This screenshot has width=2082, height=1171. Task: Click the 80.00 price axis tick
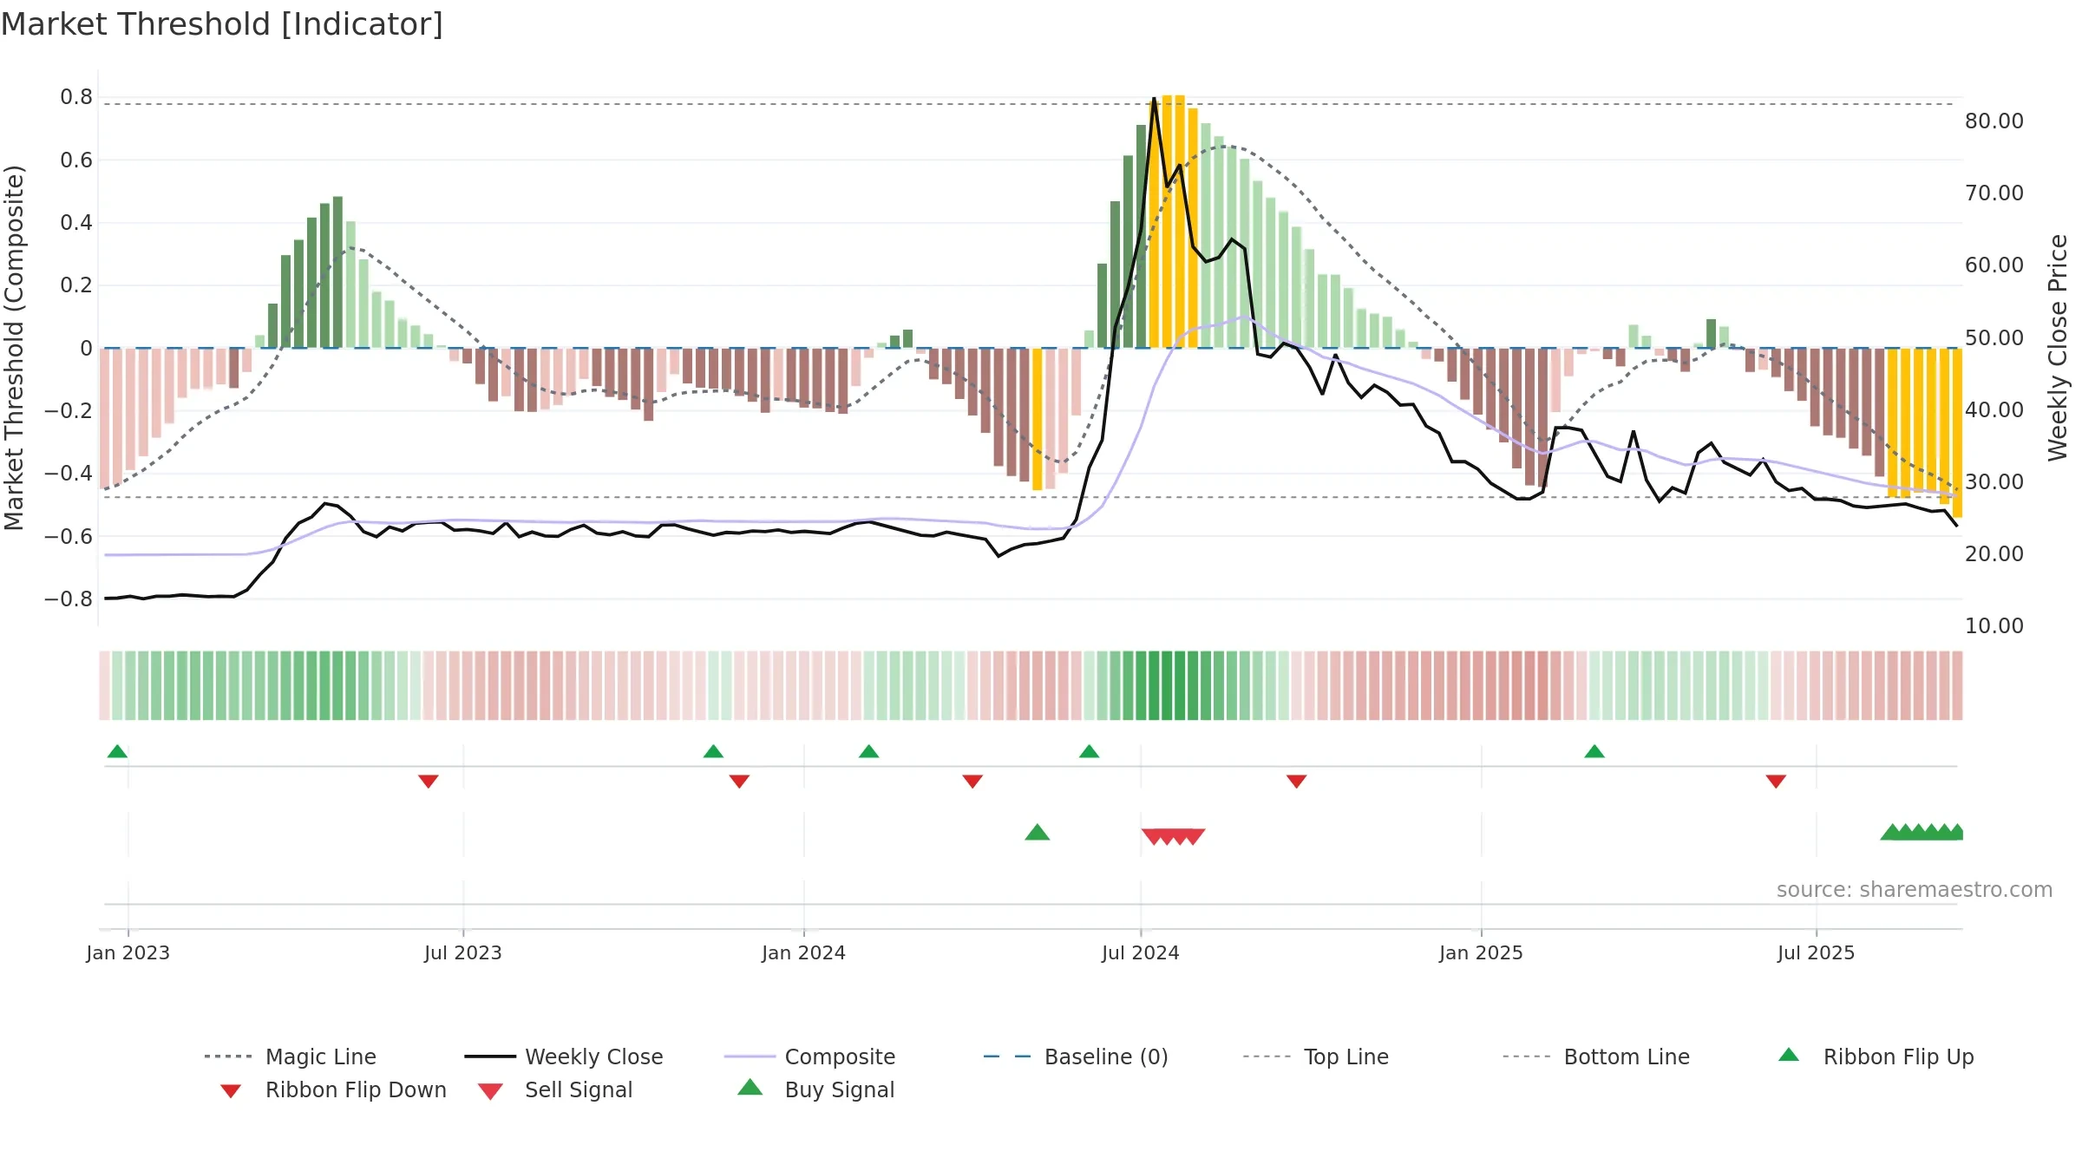click(x=1994, y=121)
